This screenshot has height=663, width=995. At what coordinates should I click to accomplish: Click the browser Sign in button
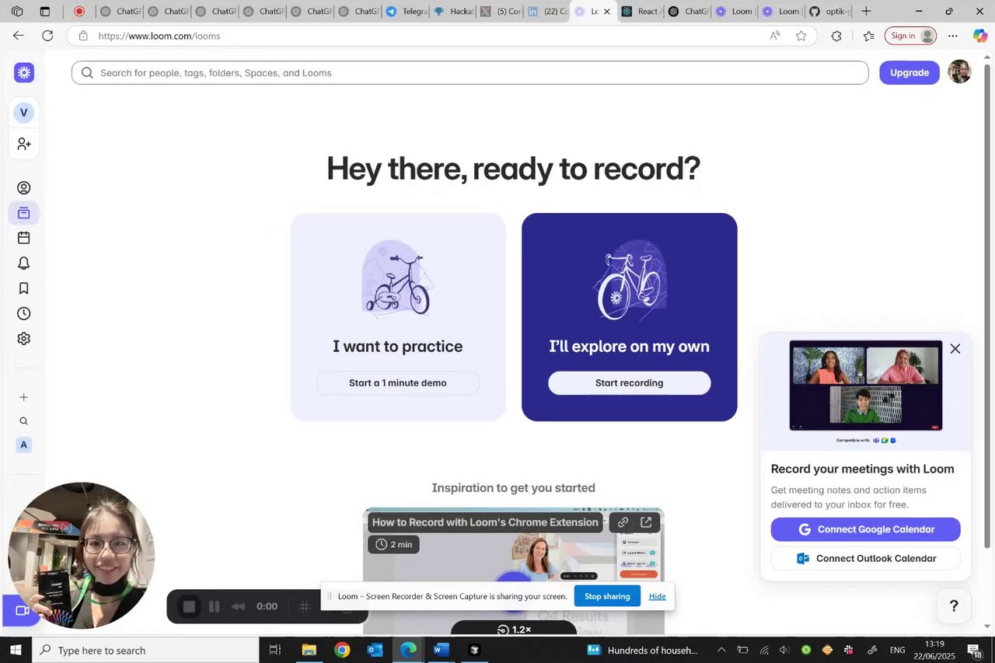(910, 36)
